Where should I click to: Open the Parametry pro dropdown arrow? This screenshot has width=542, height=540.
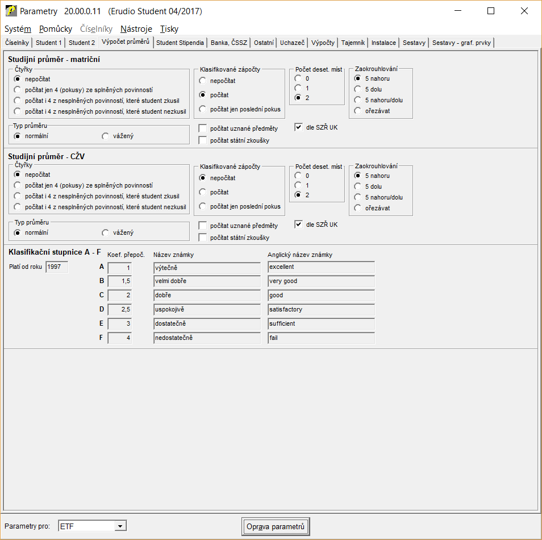pos(120,526)
